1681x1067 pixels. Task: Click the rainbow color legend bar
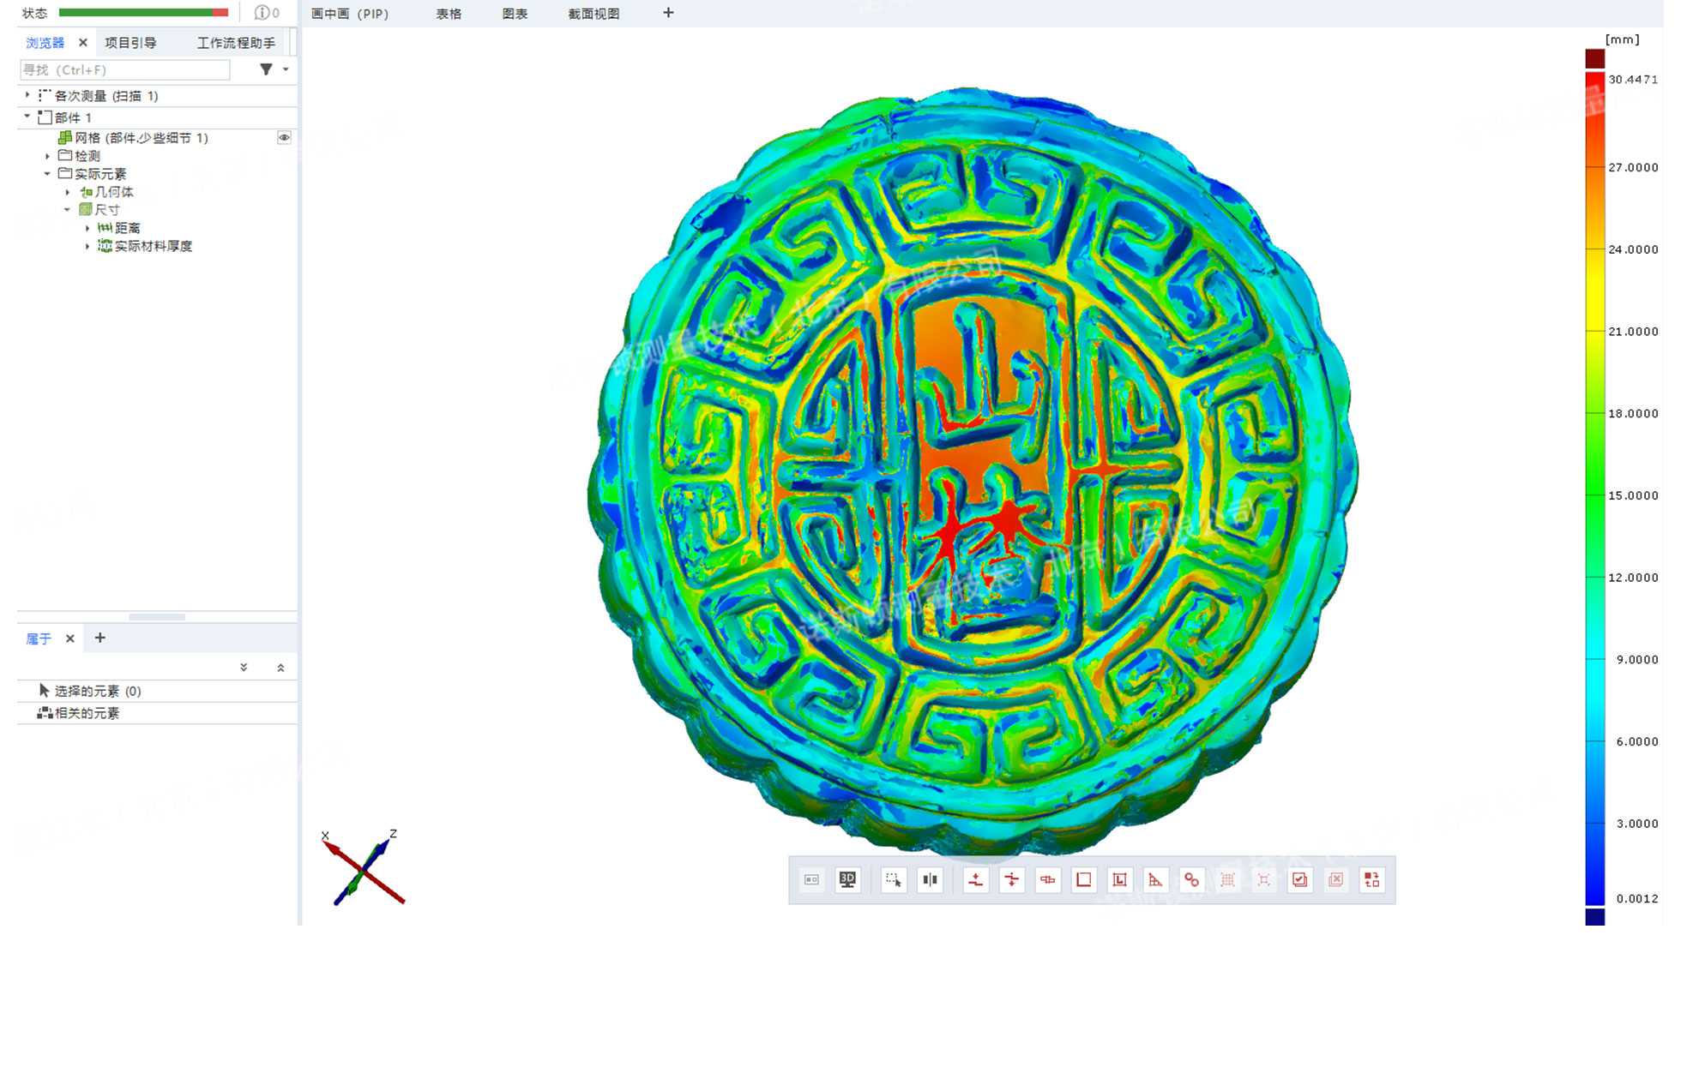pos(1594,489)
